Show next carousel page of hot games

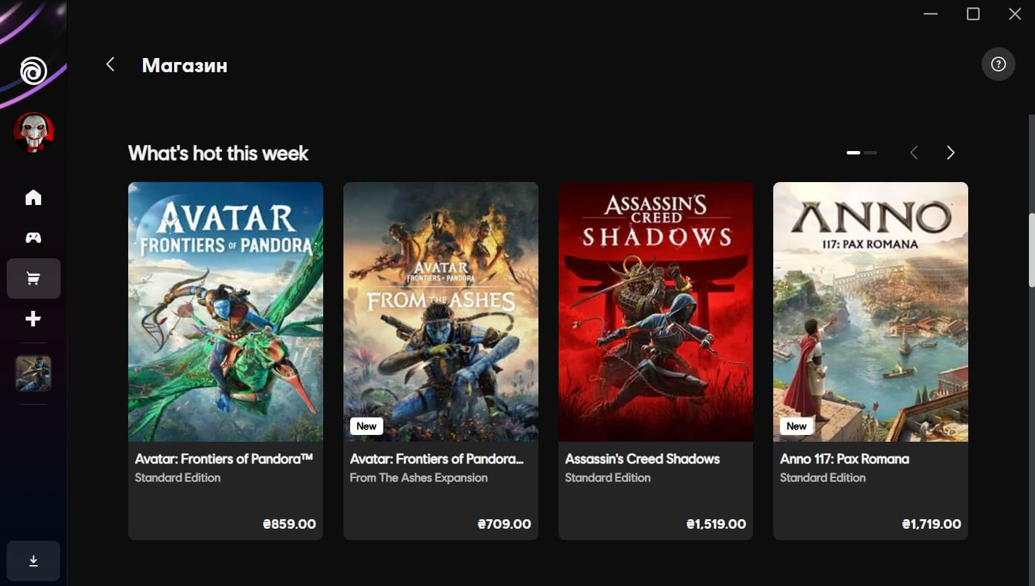(x=950, y=153)
